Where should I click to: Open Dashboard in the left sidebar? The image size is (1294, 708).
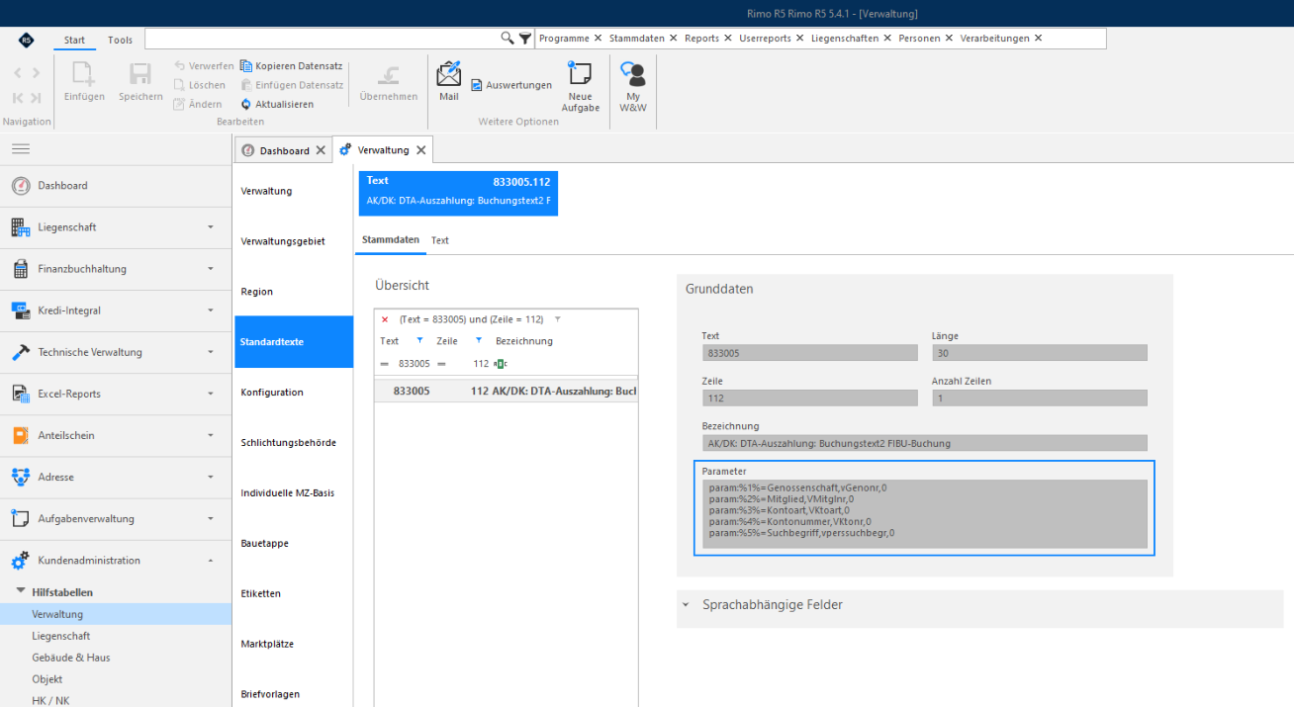point(116,186)
